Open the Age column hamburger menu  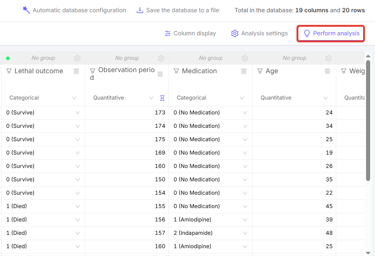click(x=327, y=71)
